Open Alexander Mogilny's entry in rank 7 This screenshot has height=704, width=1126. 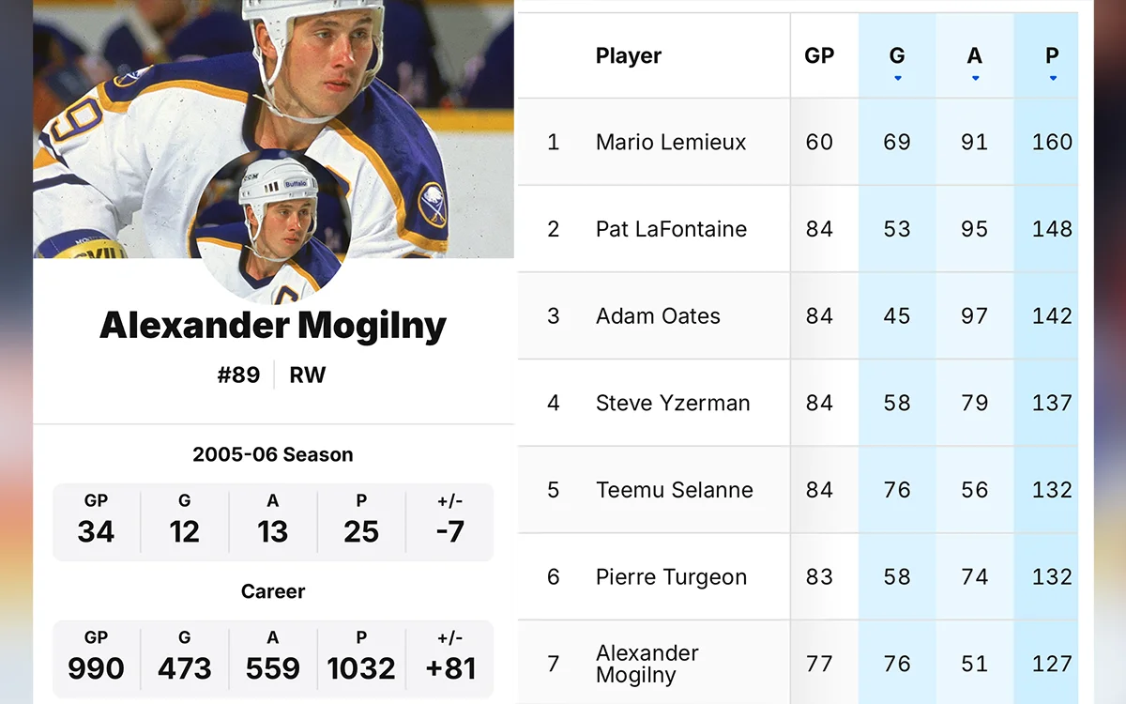pos(647,664)
